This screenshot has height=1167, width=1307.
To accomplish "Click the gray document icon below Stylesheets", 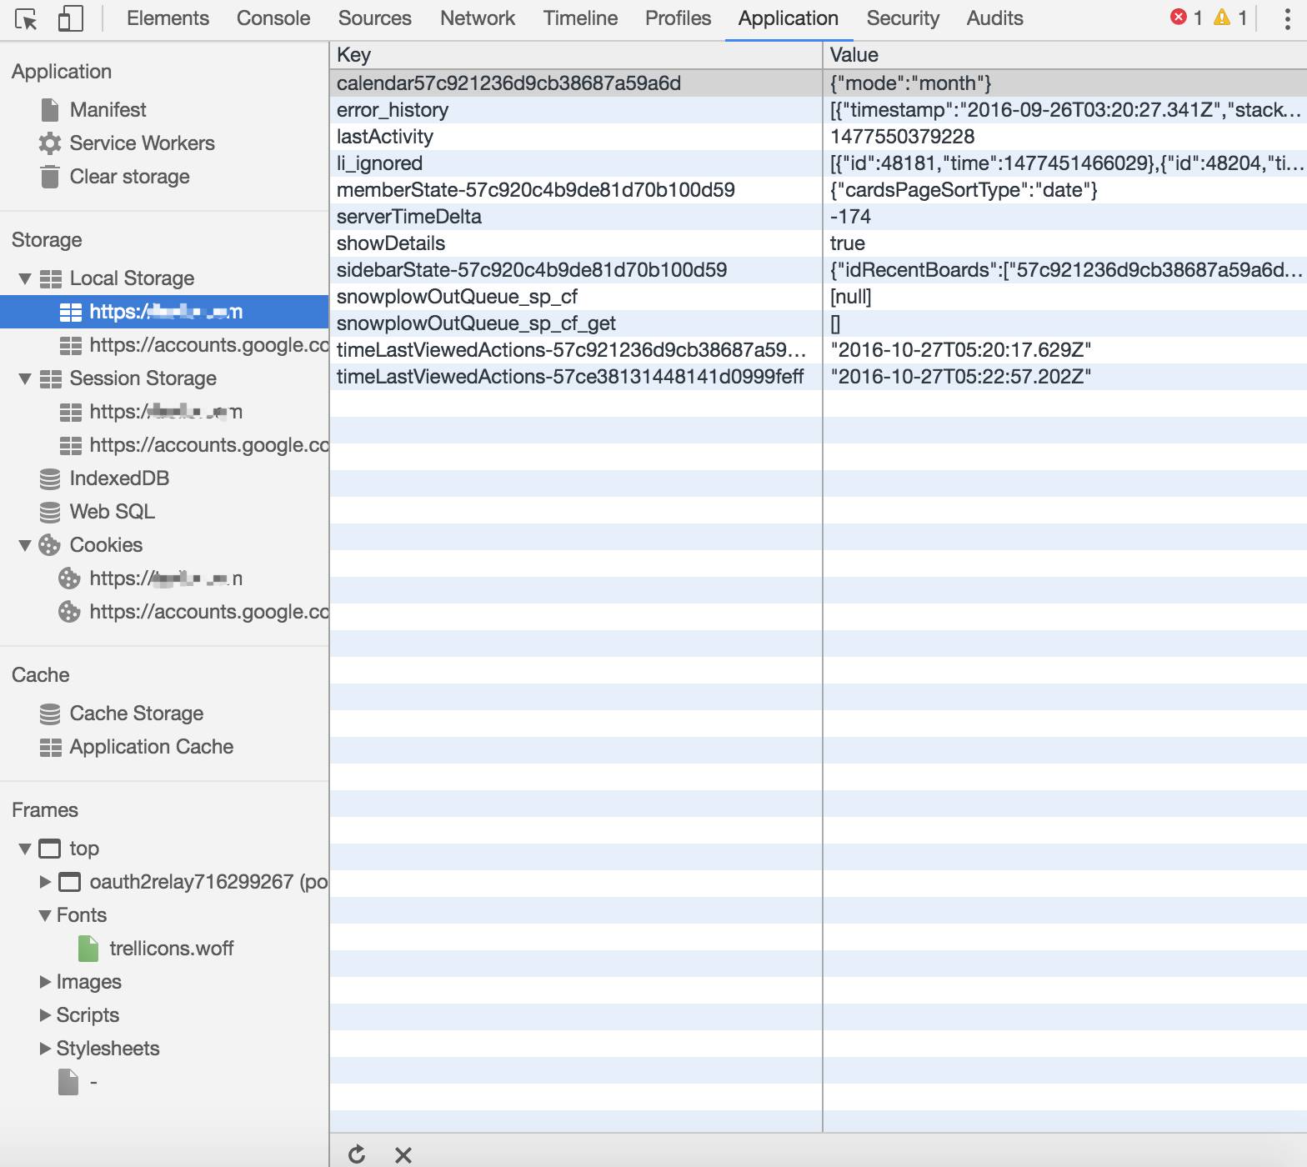I will click(68, 1082).
